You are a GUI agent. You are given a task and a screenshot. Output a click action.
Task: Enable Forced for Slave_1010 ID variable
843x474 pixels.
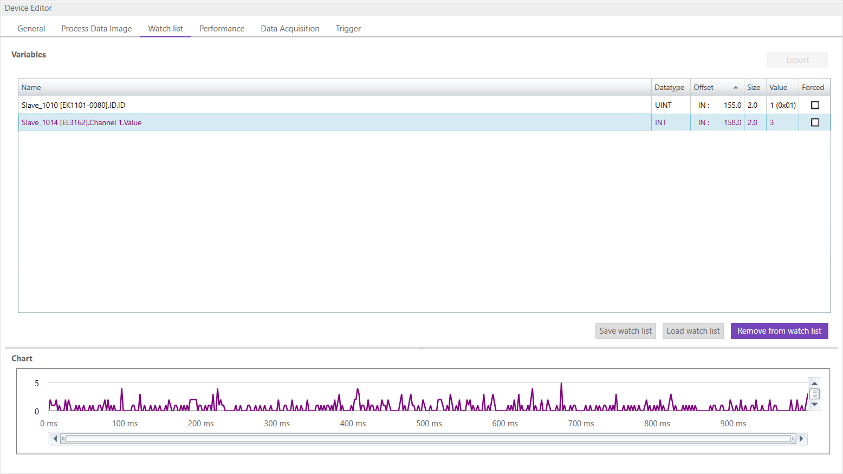[815, 105]
